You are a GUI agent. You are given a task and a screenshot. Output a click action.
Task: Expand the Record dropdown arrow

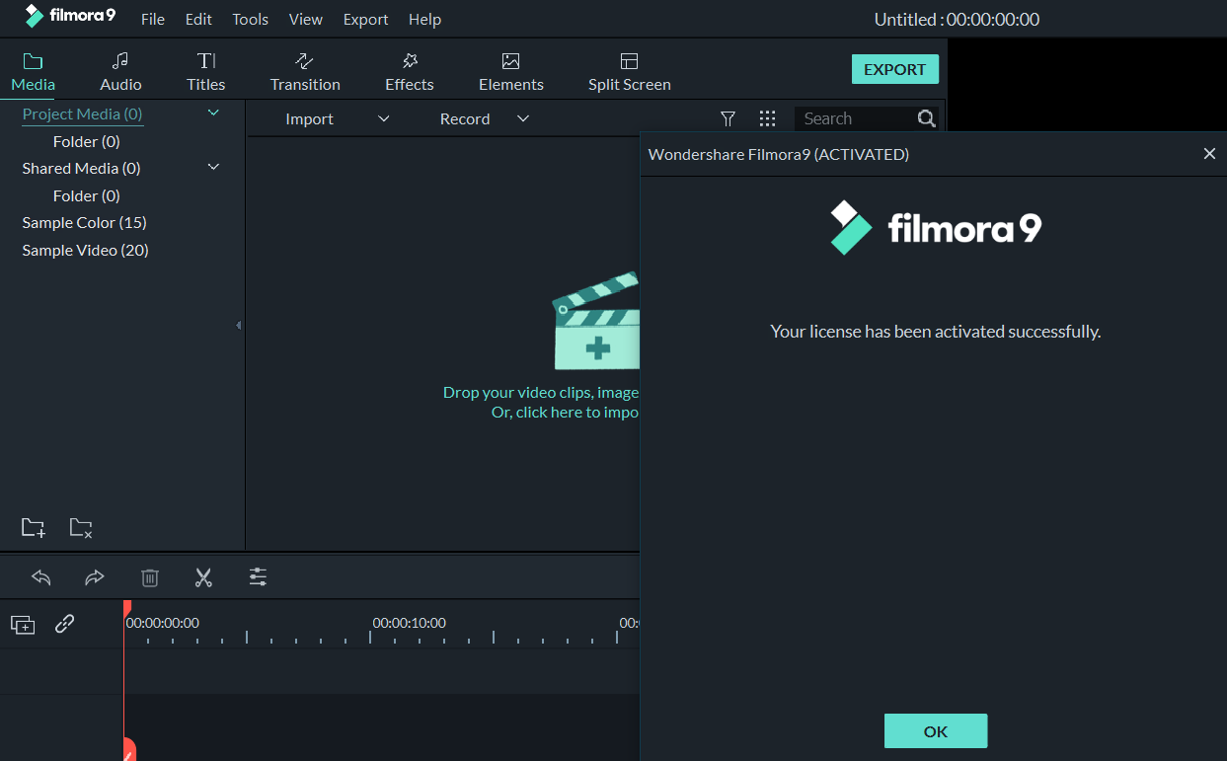[x=523, y=118]
